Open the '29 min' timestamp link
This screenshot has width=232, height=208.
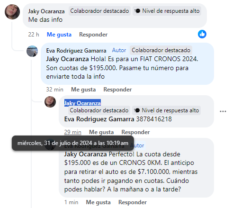coord(72,132)
